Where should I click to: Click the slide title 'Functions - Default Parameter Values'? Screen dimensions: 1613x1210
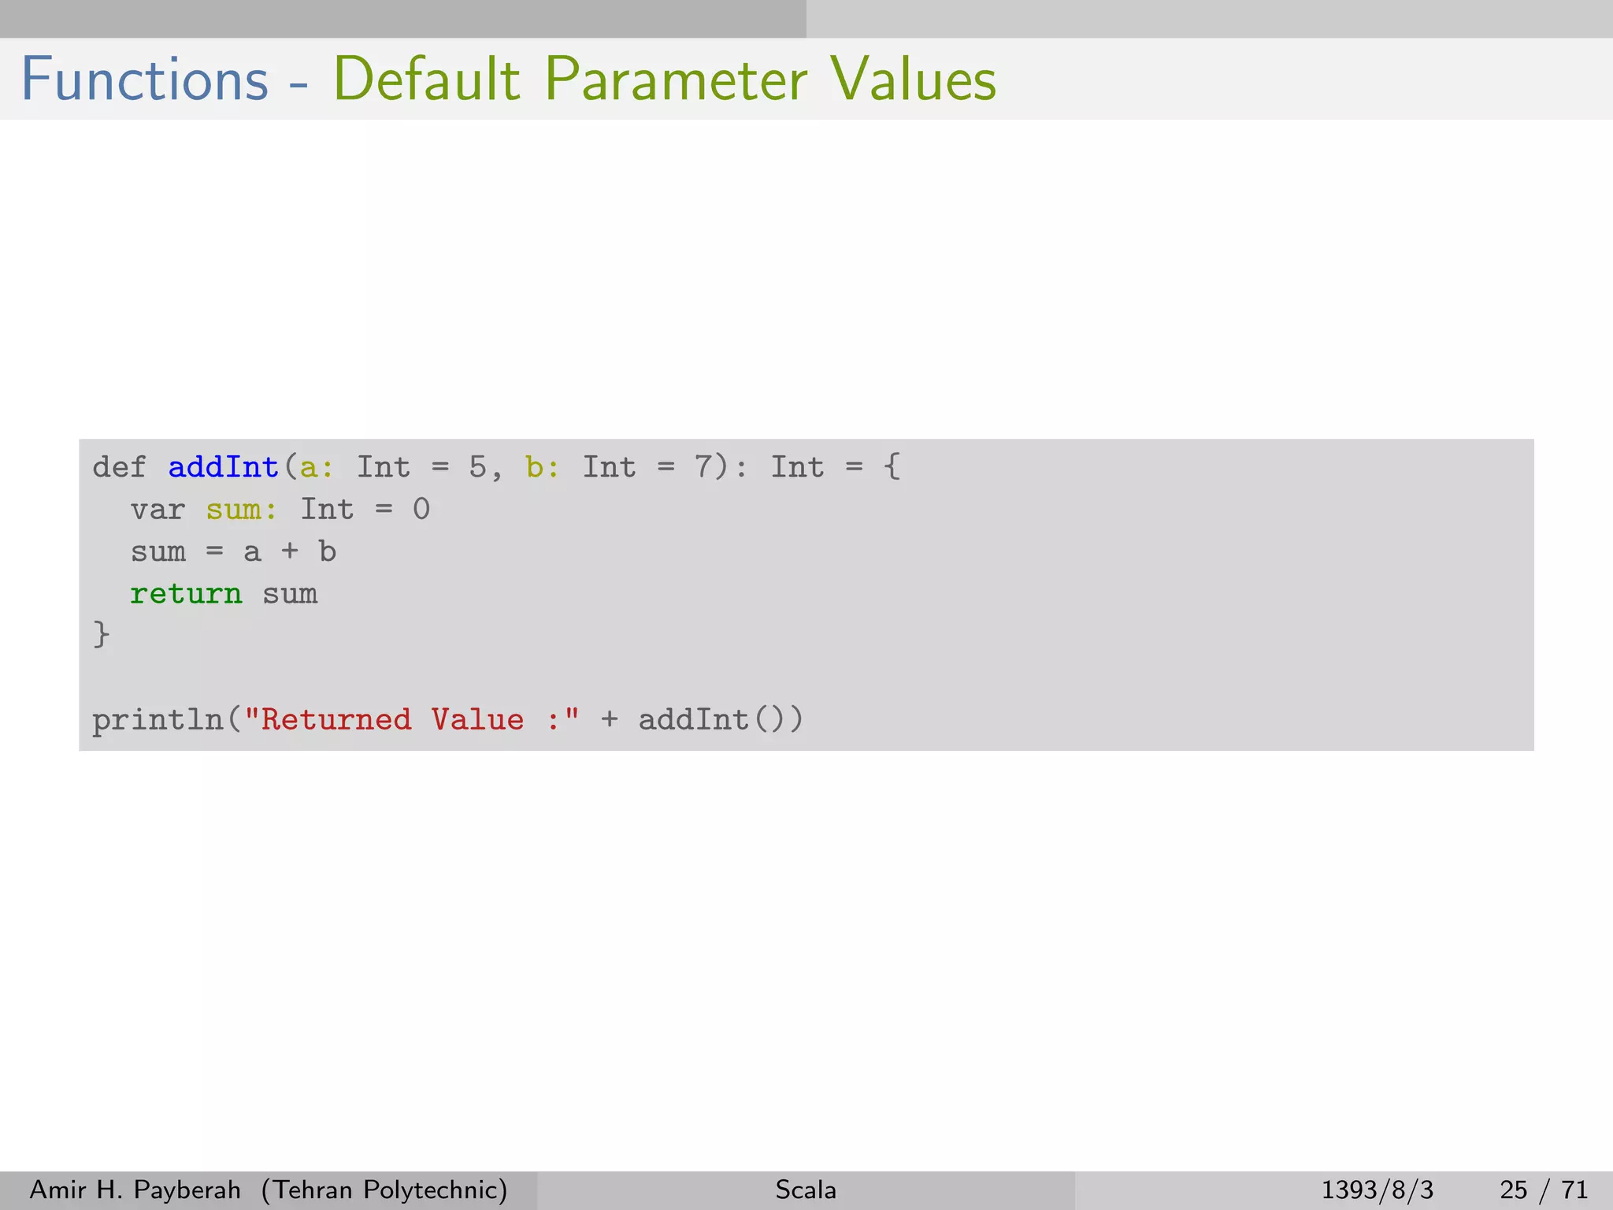click(509, 80)
